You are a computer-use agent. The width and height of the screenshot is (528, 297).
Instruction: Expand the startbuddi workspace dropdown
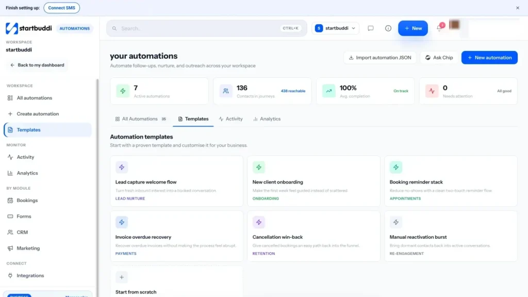(335, 28)
